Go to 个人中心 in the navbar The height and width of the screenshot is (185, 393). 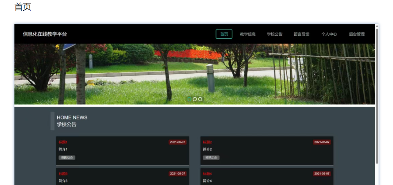coord(329,34)
